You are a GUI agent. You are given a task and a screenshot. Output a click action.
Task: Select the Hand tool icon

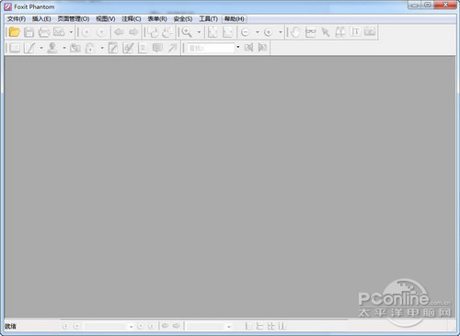295,32
